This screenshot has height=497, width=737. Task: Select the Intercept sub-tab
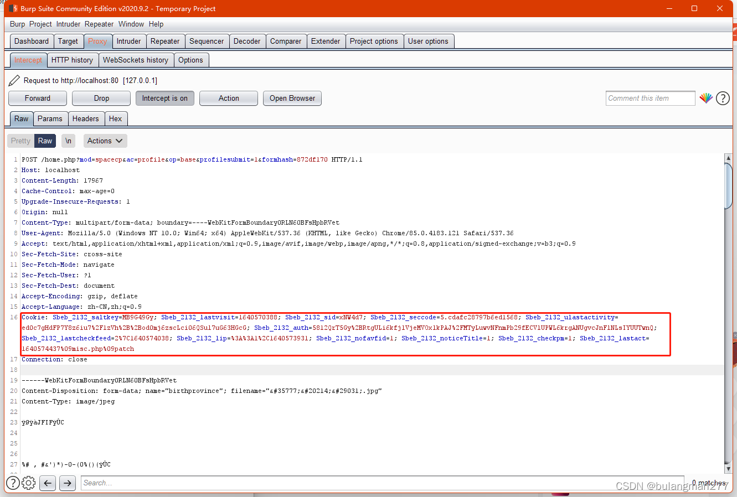pos(28,60)
